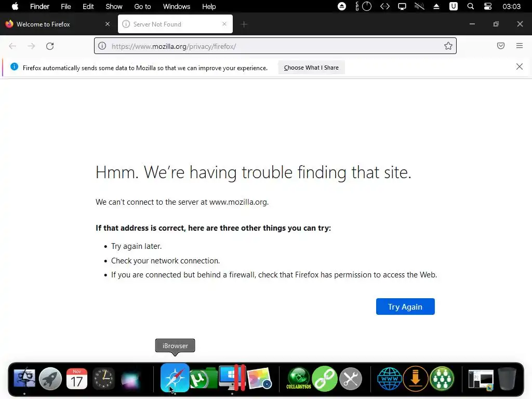Click the Apple logo menu

[x=15, y=6]
